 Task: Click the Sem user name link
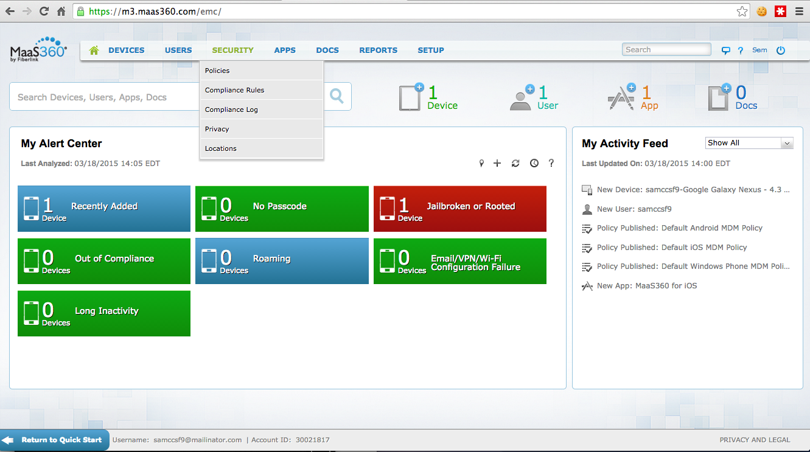coord(759,50)
